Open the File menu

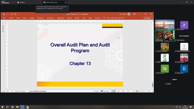click(4, 18)
